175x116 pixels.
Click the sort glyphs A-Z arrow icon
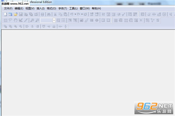click(x=103, y=14)
